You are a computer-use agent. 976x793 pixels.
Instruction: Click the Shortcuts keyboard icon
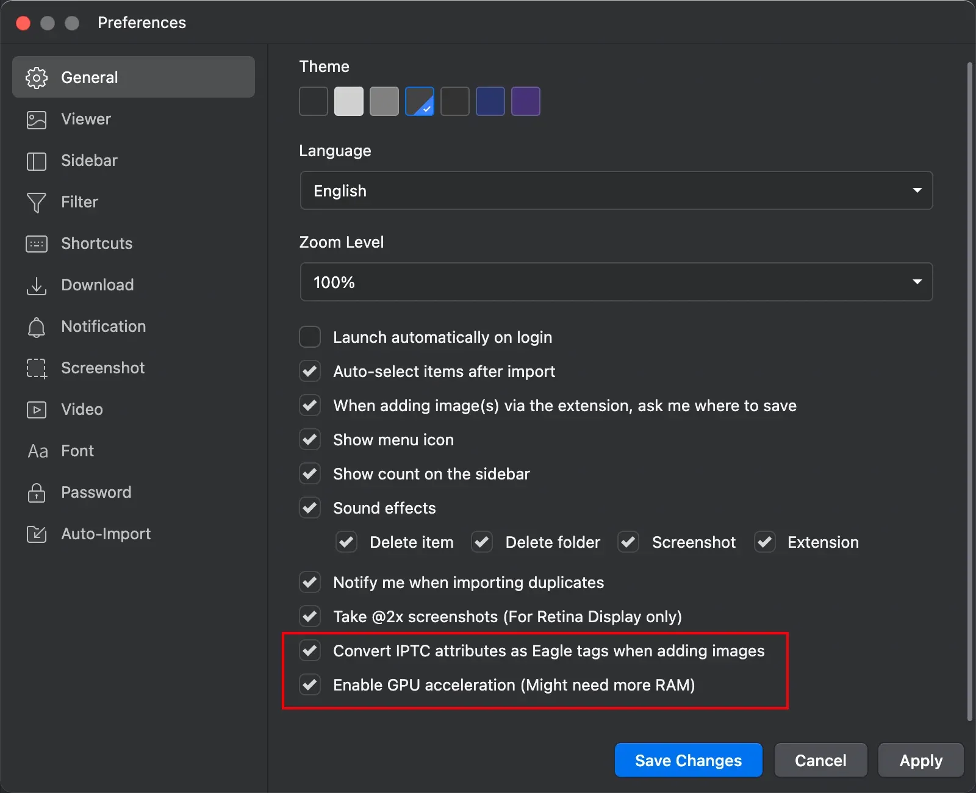click(37, 244)
